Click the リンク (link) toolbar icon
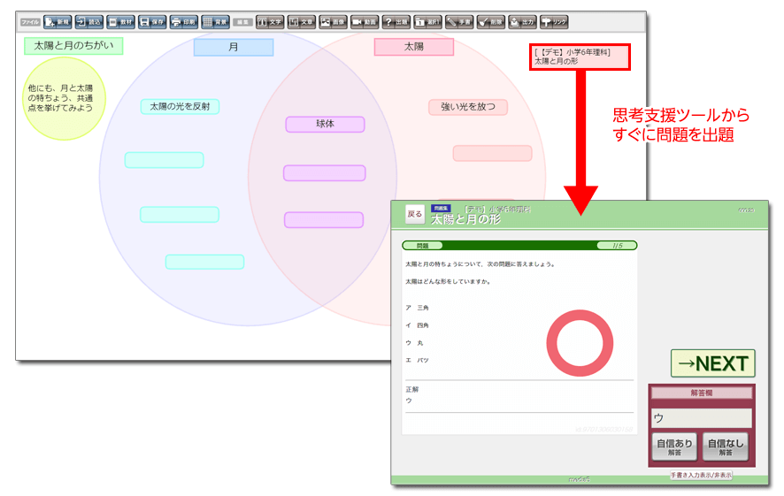 554,22
